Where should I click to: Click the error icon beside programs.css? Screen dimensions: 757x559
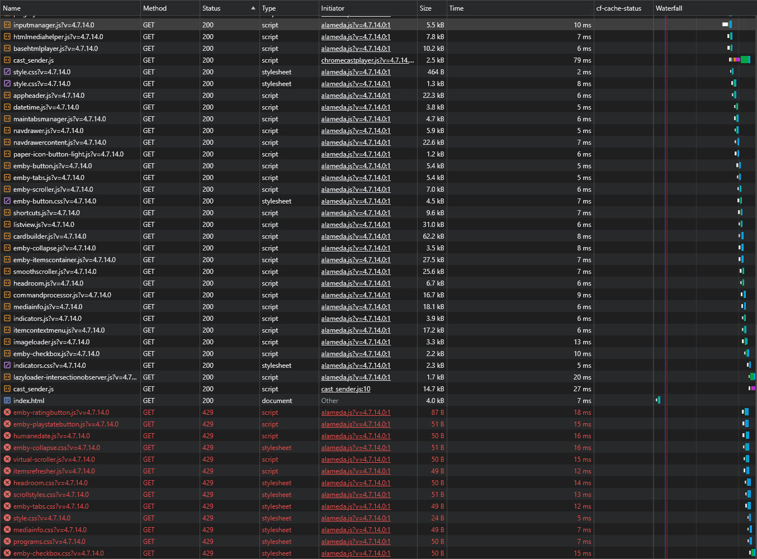[x=7, y=541]
